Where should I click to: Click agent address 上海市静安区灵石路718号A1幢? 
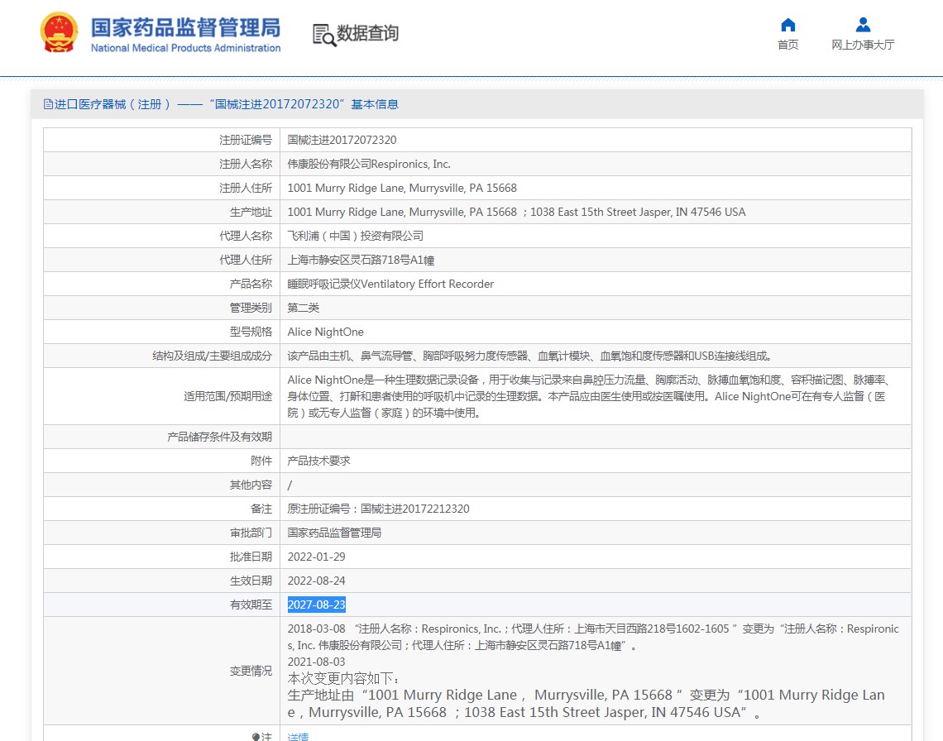click(361, 261)
